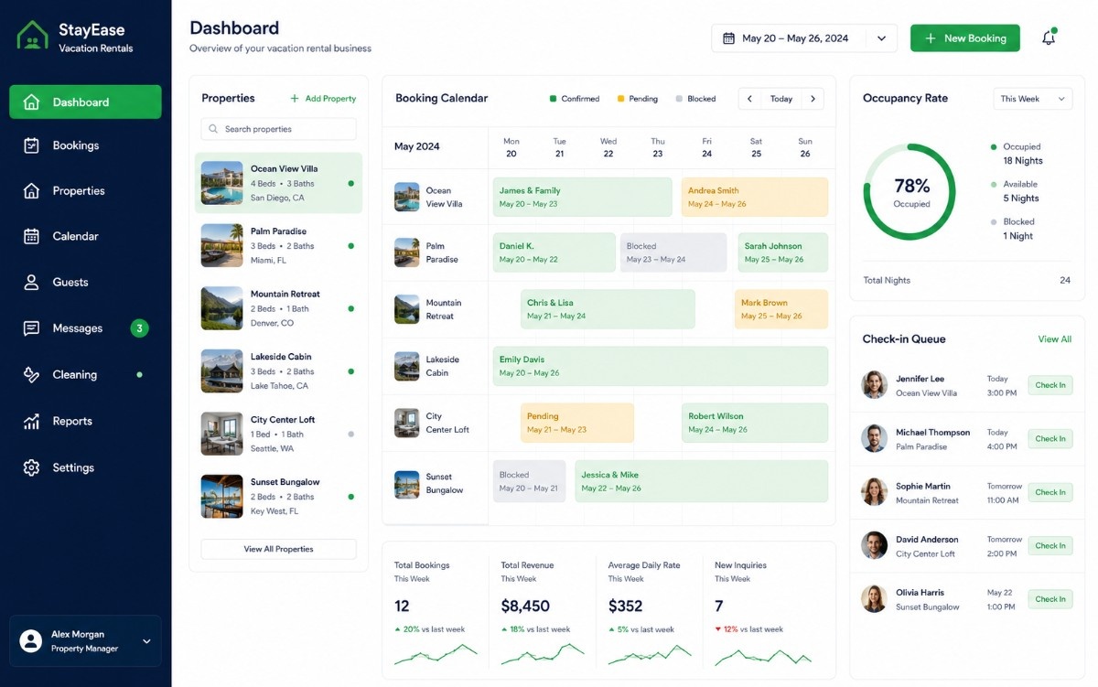1098x687 pixels.
Task: Click the yellow Pending legend swatch
Action: pyautogui.click(x=620, y=99)
